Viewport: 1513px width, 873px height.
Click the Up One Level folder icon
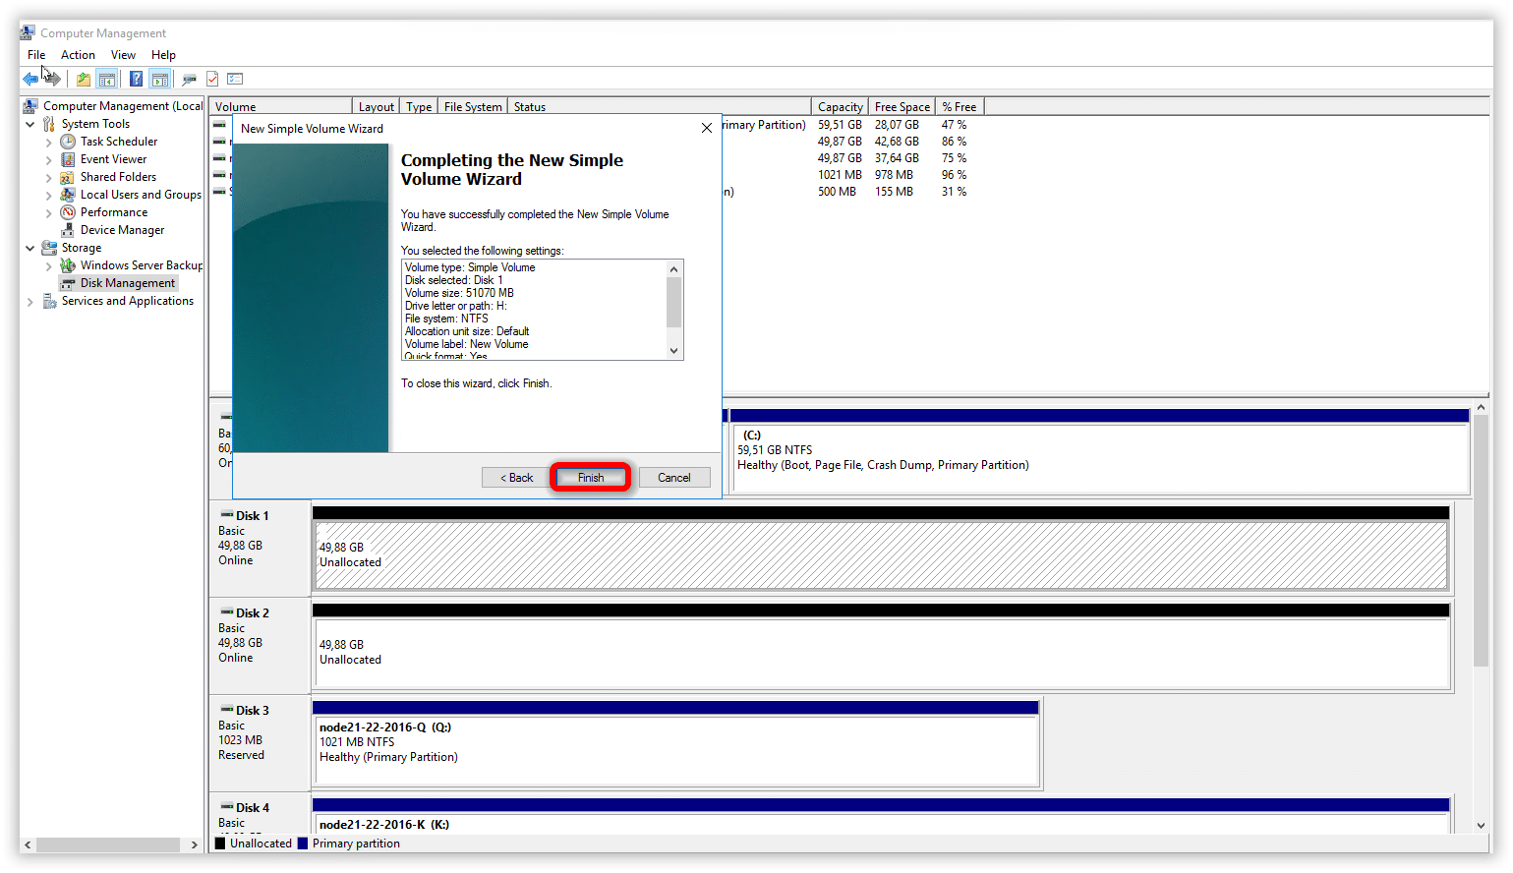pos(84,80)
